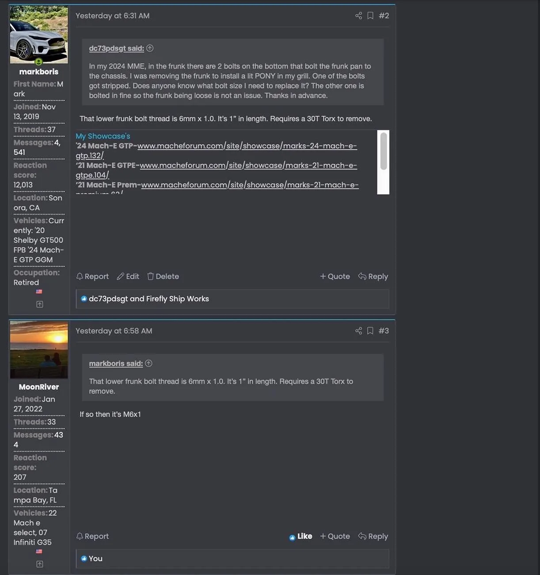
Task: View dc73pdsgt and Firefly Ship Works reactions
Action: click(149, 299)
